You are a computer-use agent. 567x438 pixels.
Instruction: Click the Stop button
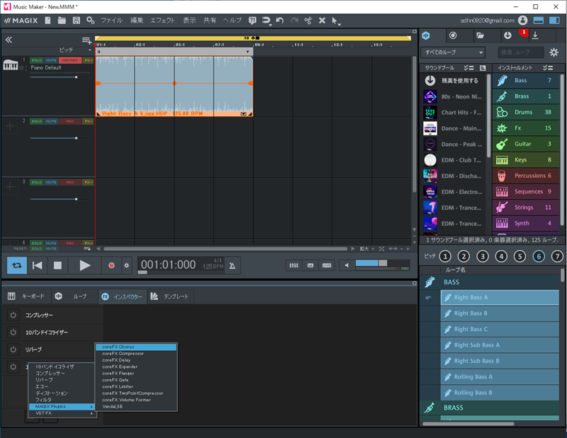coord(57,266)
